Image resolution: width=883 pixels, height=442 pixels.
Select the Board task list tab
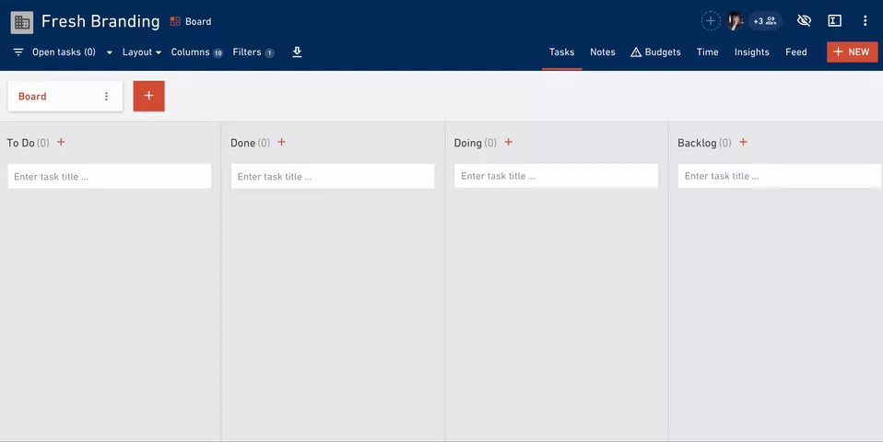click(x=65, y=96)
